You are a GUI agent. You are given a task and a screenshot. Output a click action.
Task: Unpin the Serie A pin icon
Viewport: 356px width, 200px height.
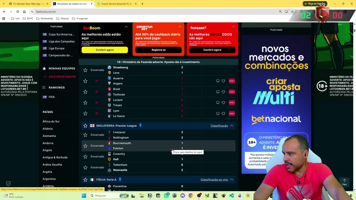point(120,179)
